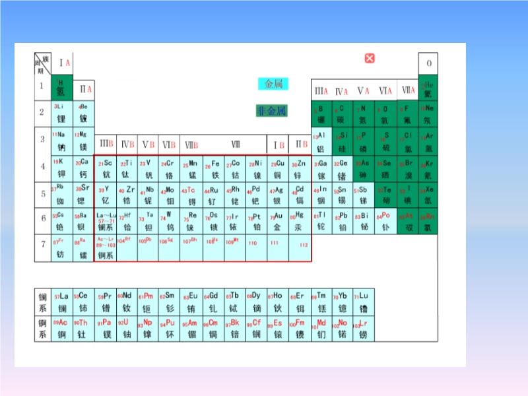Viewport: 528px width, 396px height.
Task: Select the period 4 row label
Action: [42, 166]
